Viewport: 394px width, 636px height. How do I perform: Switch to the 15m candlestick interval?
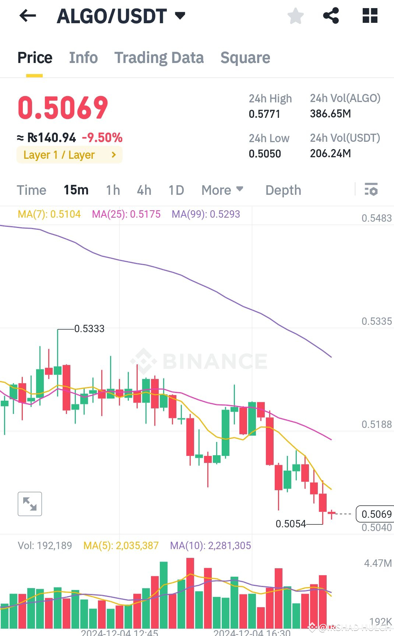pos(76,190)
